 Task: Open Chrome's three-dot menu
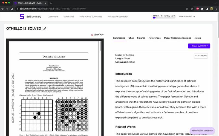[x=216, y=9]
